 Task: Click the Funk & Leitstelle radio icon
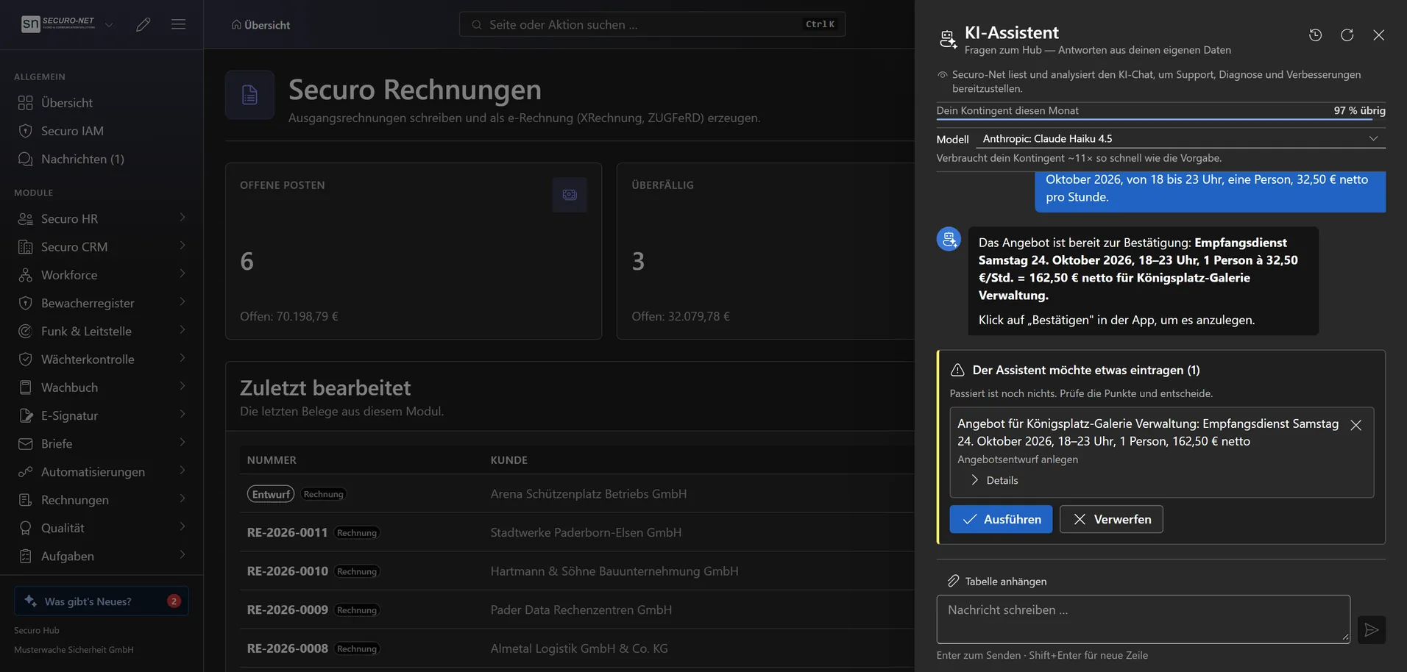pos(26,332)
